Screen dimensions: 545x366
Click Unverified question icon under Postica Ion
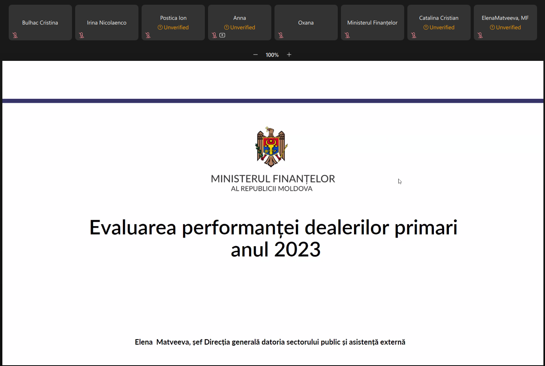click(160, 27)
